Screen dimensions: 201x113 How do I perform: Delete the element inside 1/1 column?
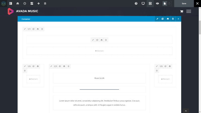[106, 40]
